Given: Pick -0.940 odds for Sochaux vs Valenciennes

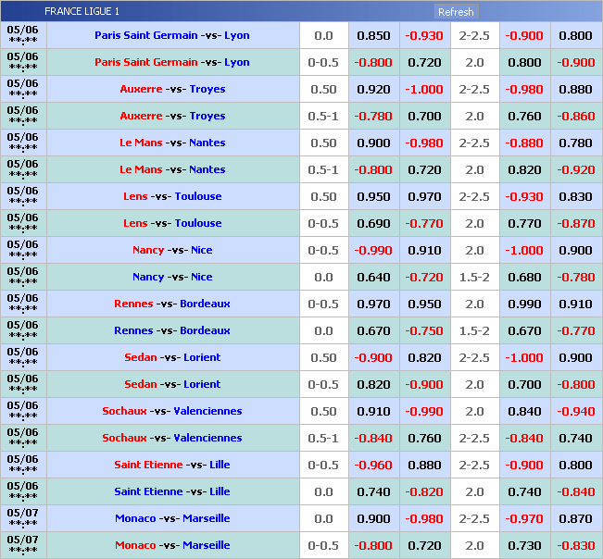Looking at the screenshot, I should [575, 412].
